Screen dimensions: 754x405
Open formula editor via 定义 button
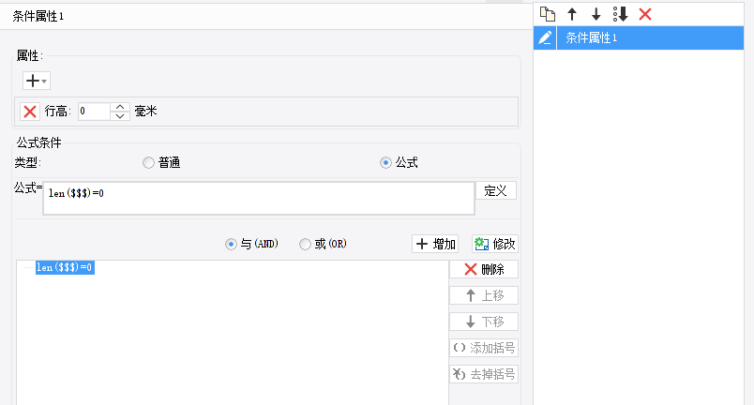pos(496,190)
